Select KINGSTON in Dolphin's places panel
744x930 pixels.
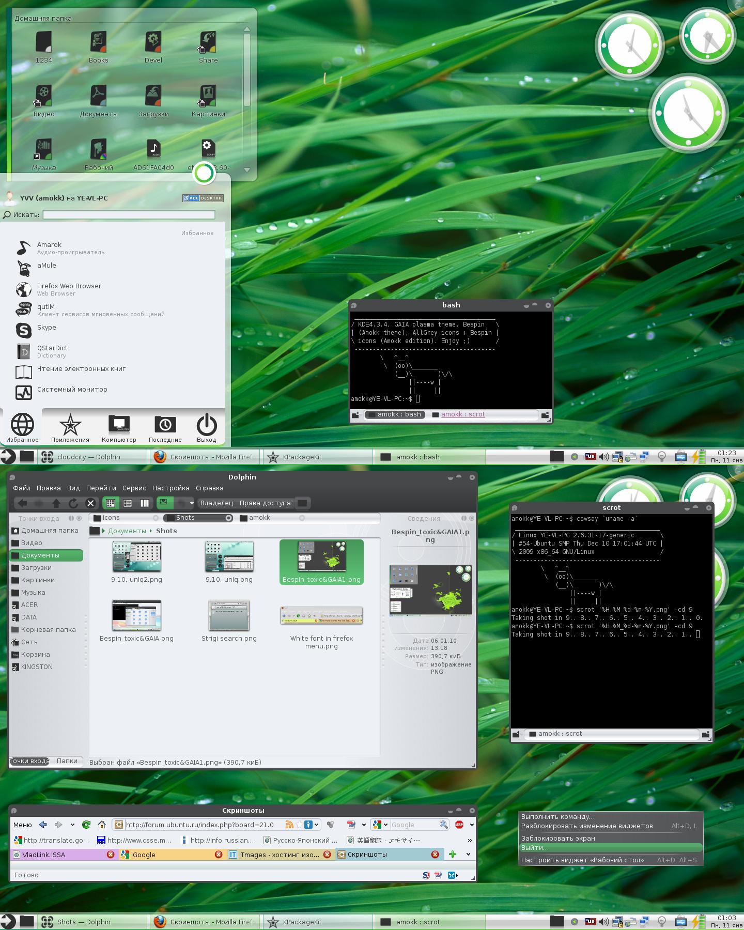46,667
